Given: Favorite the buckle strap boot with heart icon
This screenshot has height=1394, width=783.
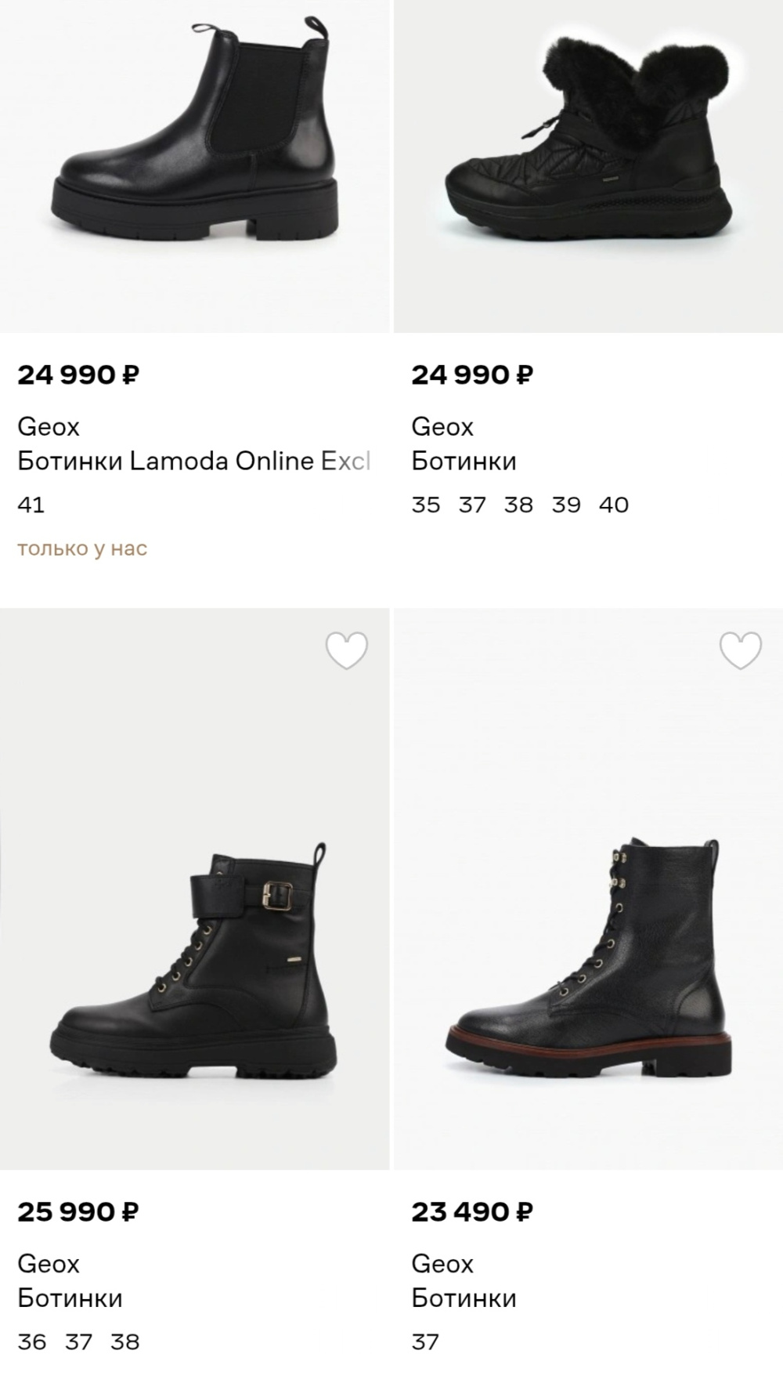Looking at the screenshot, I should coord(347,651).
